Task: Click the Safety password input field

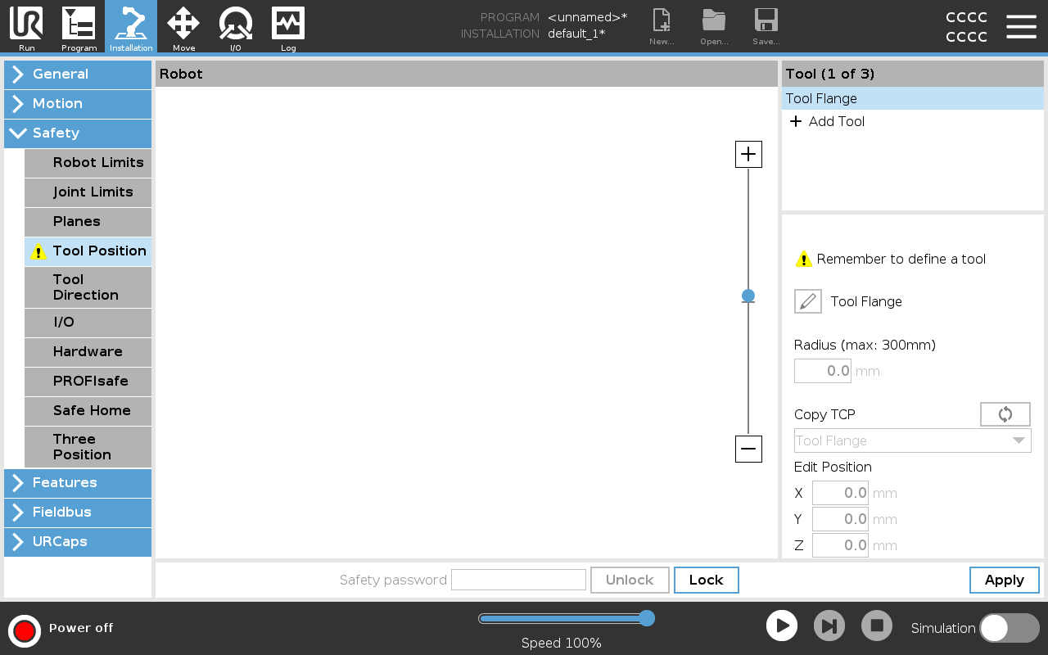Action: tap(518, 580)
